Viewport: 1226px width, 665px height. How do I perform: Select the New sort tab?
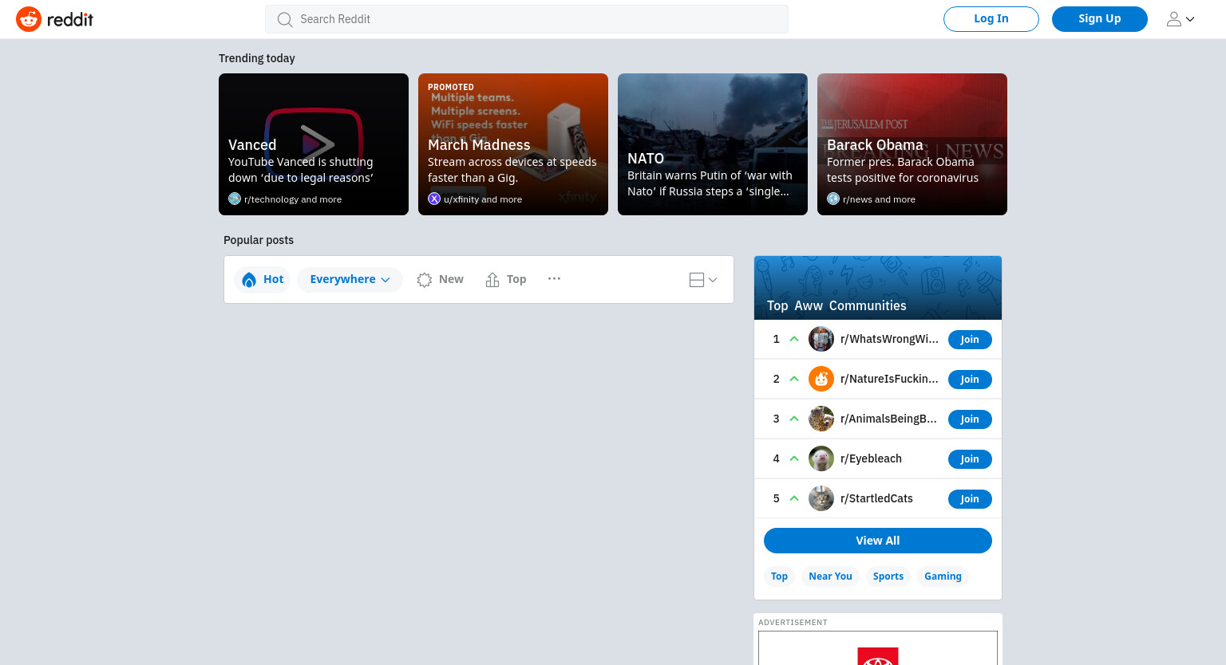[440, 279]
